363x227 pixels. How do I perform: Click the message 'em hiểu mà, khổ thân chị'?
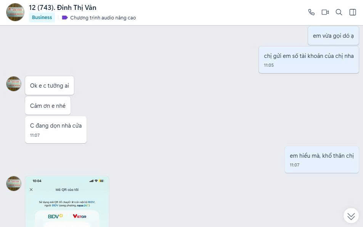click(321, 160)
